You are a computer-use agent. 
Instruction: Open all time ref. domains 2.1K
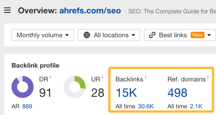(196, 106)
